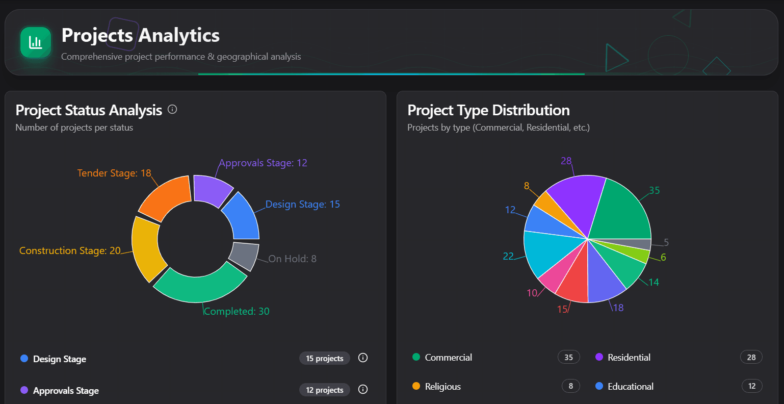This screenshot has height=404, width=784.
Task: Open the info icon next to Project Status Analysis
Action: click(172, 109)
